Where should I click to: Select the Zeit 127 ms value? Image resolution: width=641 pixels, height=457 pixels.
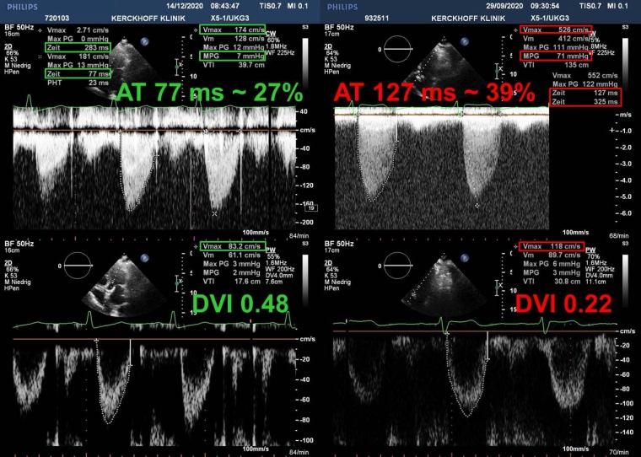pos(584,94)
